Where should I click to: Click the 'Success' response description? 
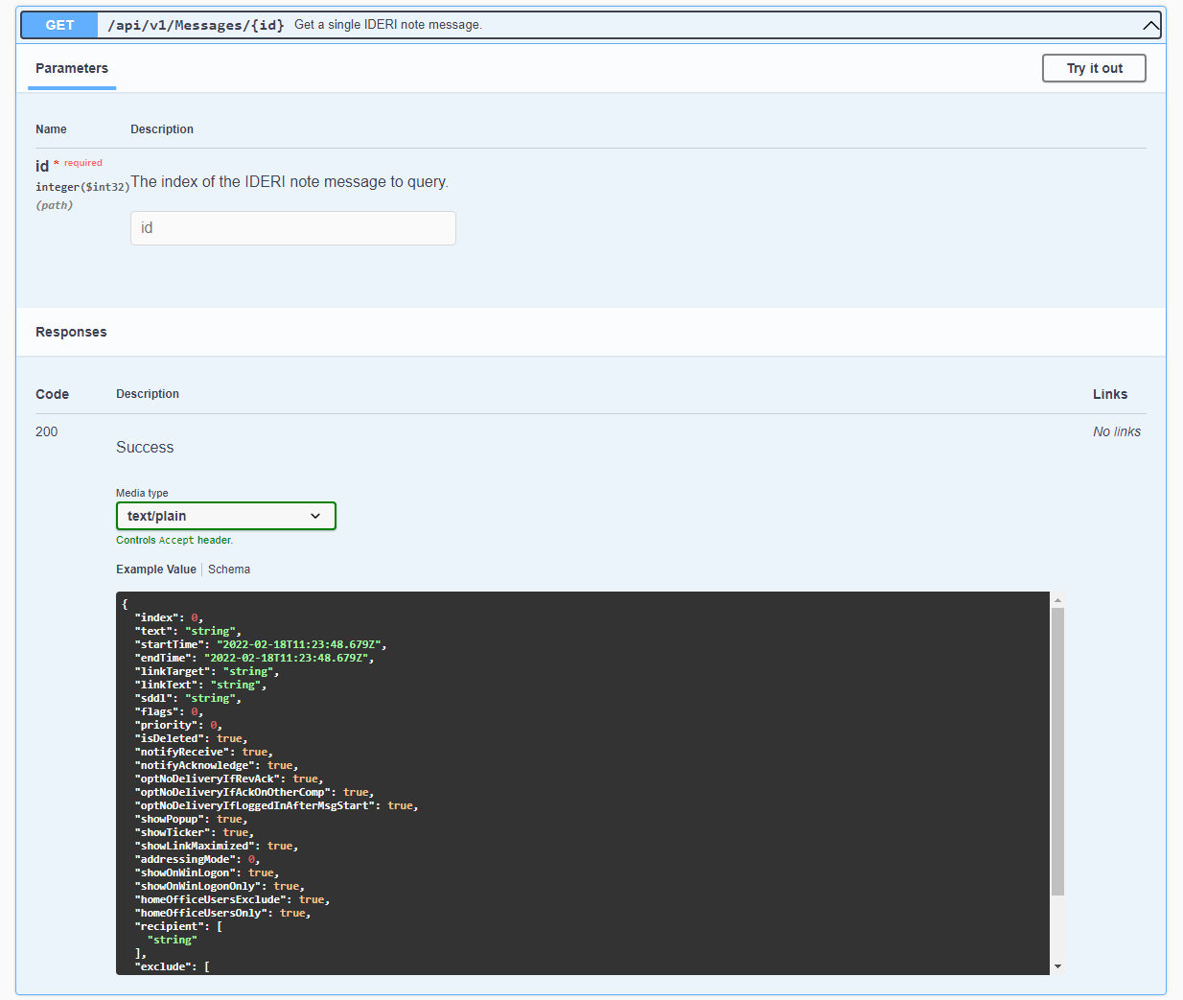click(x=145, y=448)
